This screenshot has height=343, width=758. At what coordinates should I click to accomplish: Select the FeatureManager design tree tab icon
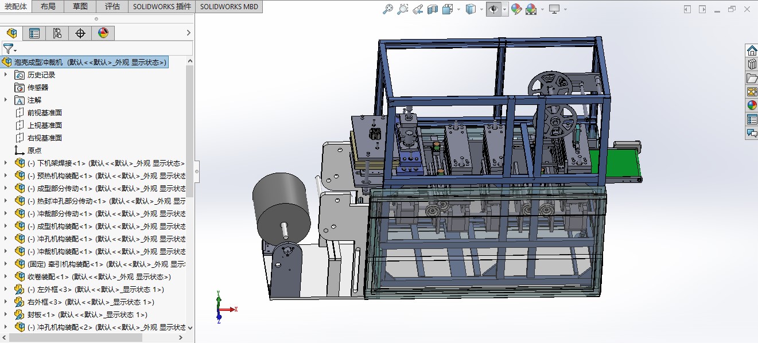[11, 33]
